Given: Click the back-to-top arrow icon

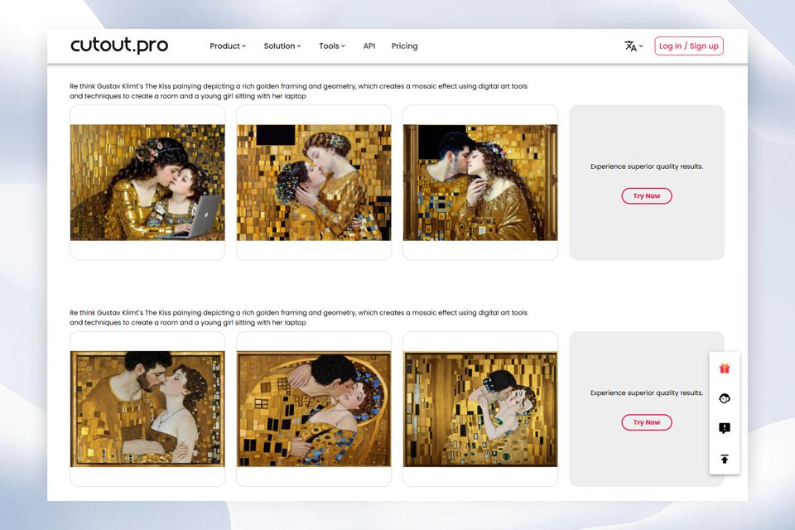Looking at the screenshot, I should (x=724, y=459).
